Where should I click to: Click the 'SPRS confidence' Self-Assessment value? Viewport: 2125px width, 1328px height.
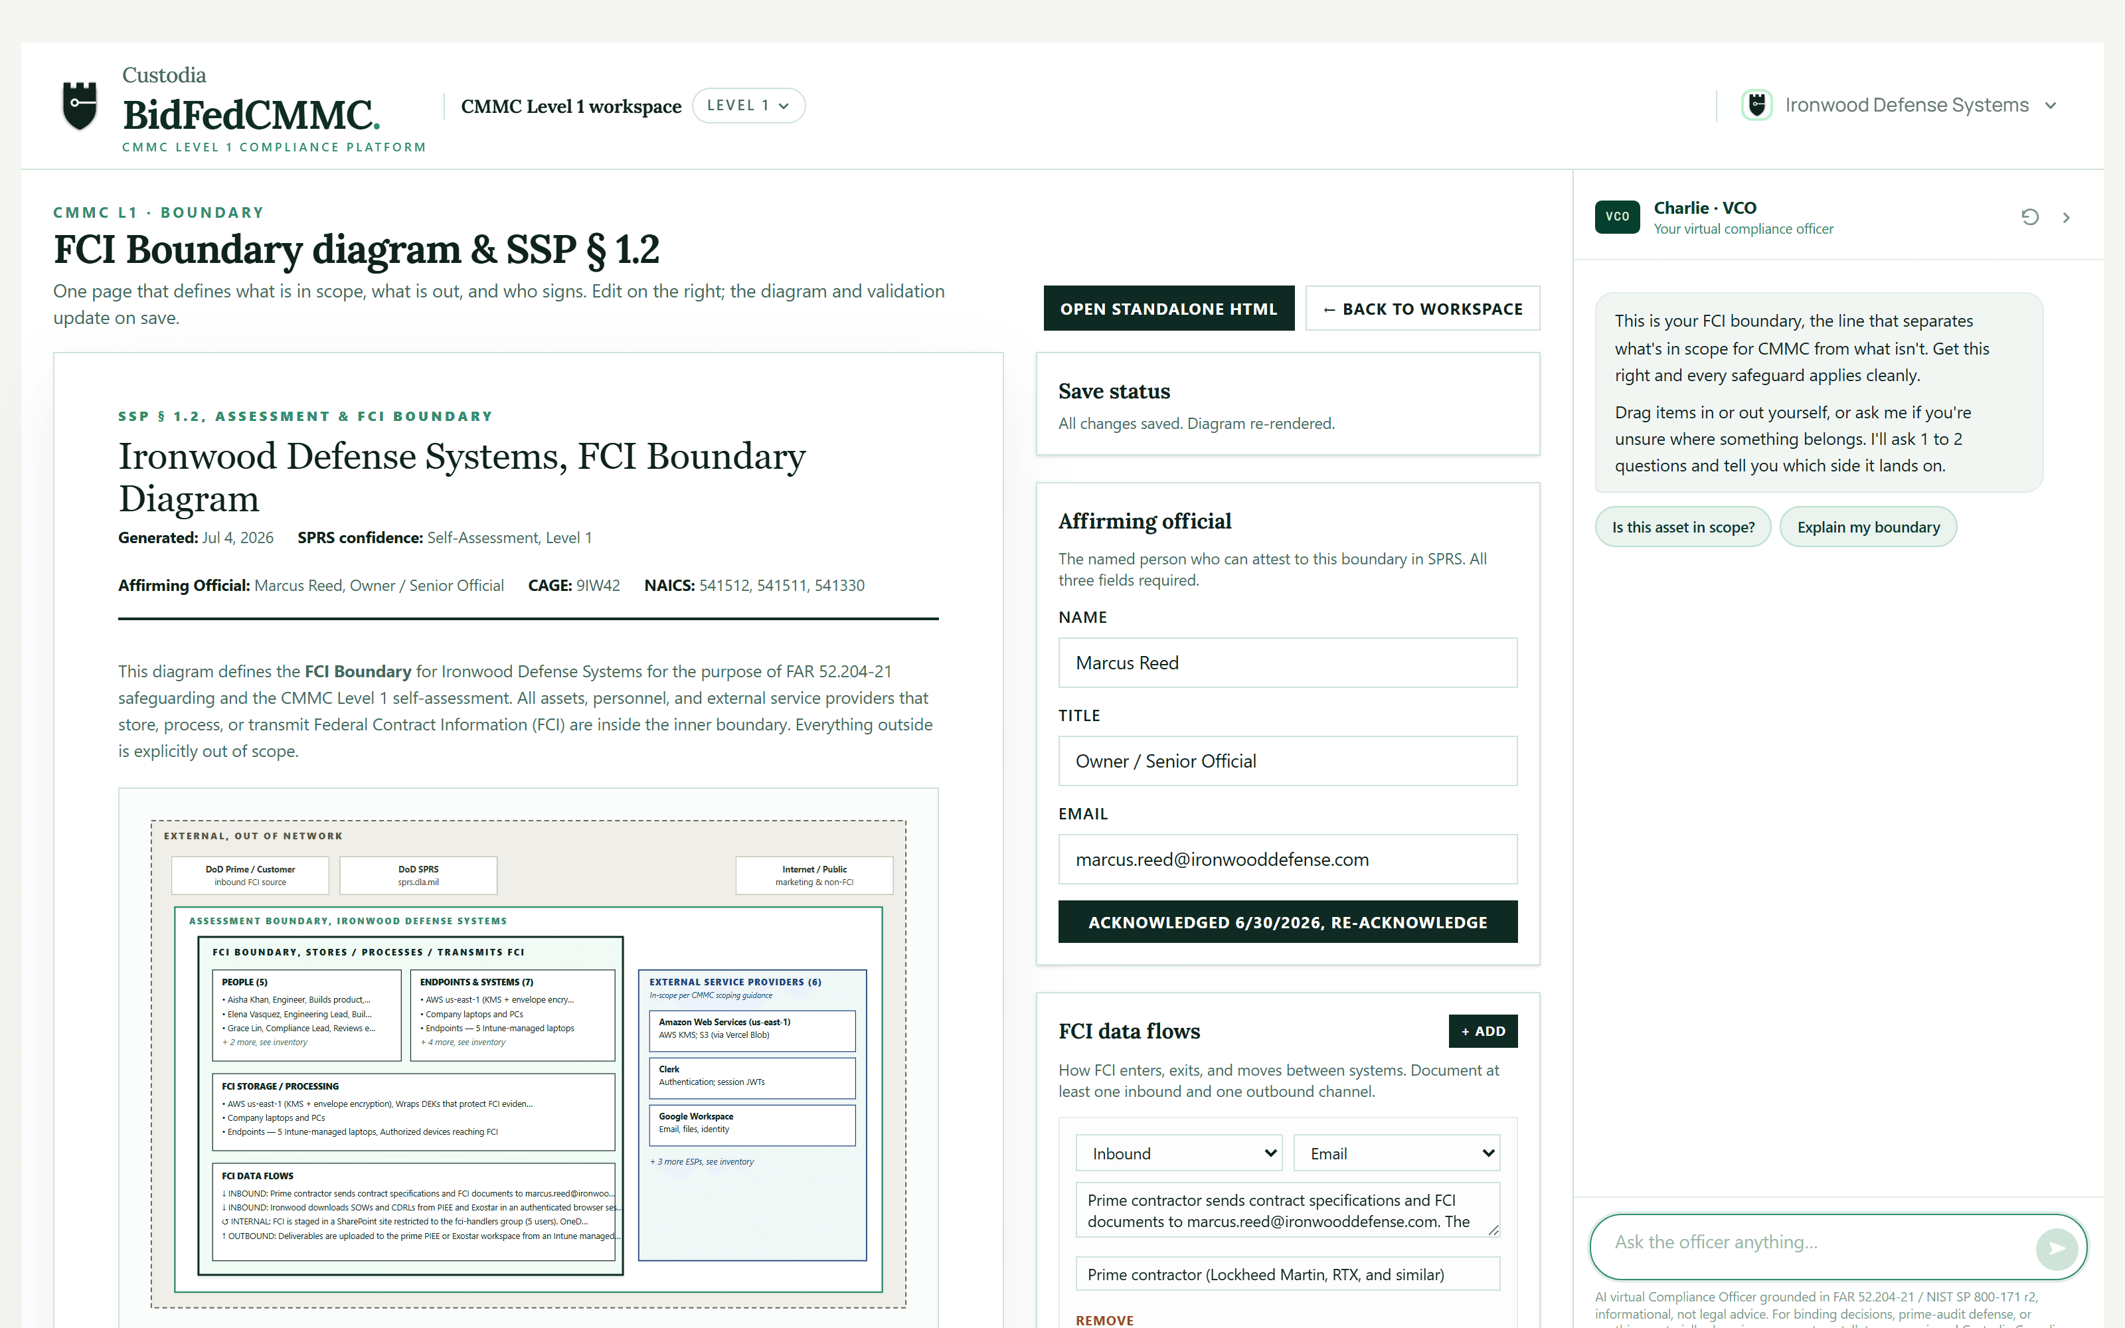(x=509, y=538)
